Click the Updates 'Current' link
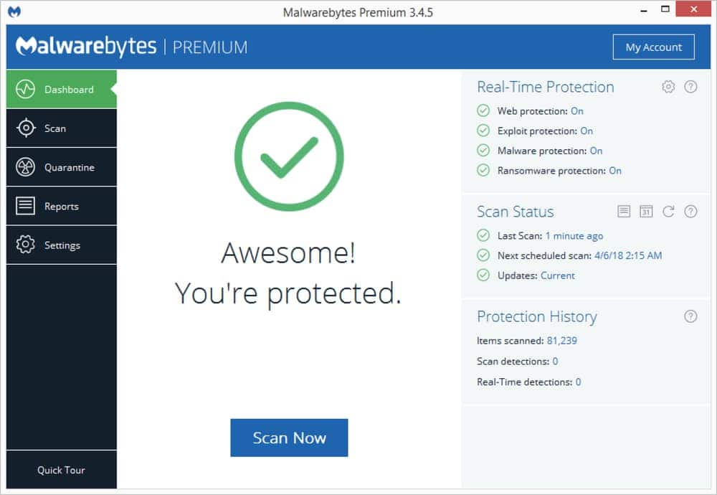 [557, 275]
